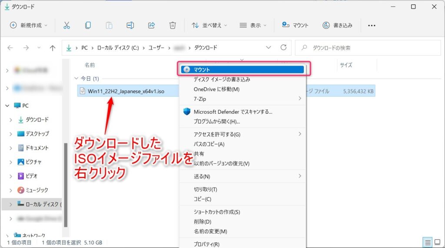Screen dimensions: 445x248
Task: Click the 5,356,432 KB size cell
Action: tap(358, 91)
